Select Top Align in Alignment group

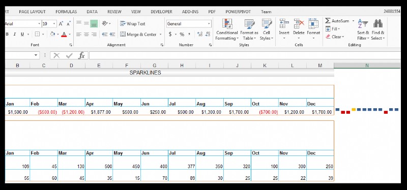(x=79, y=23)
